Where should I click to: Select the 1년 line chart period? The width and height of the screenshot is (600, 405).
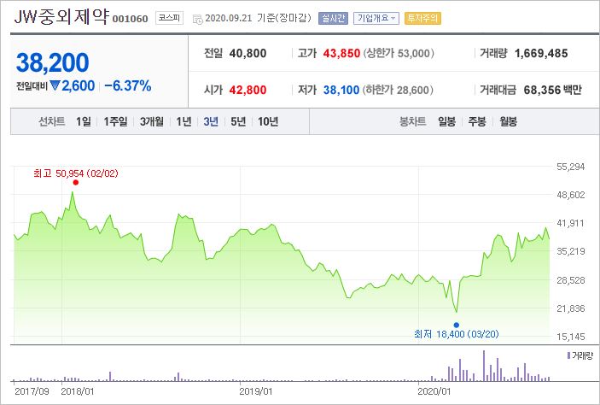(183, 121)
